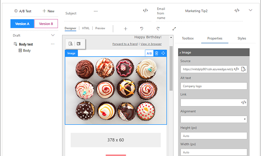Click personalization code icon next to Subject

(145, 11)
